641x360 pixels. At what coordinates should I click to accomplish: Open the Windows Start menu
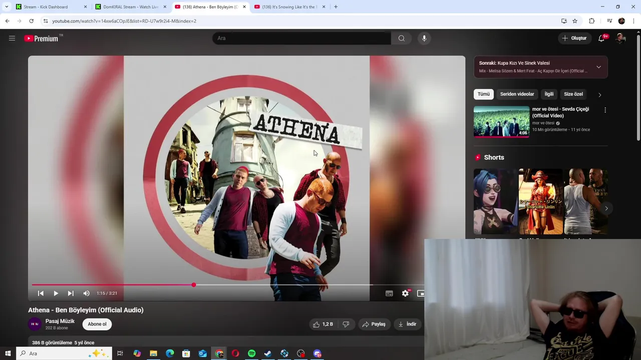(x=8, y=353)
